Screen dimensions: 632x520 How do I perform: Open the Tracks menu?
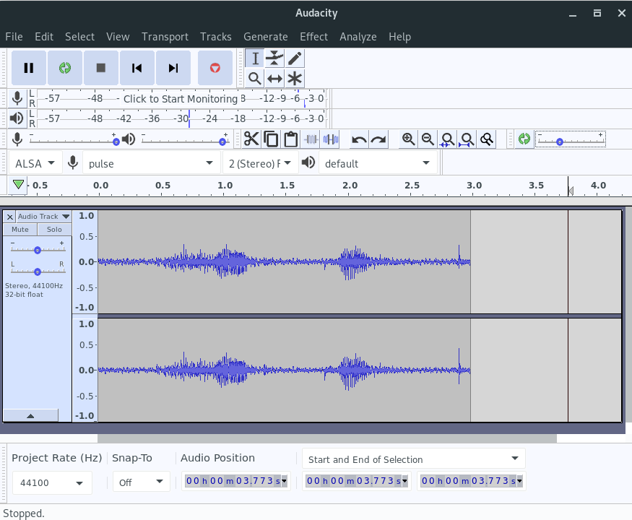pos(216,37)
